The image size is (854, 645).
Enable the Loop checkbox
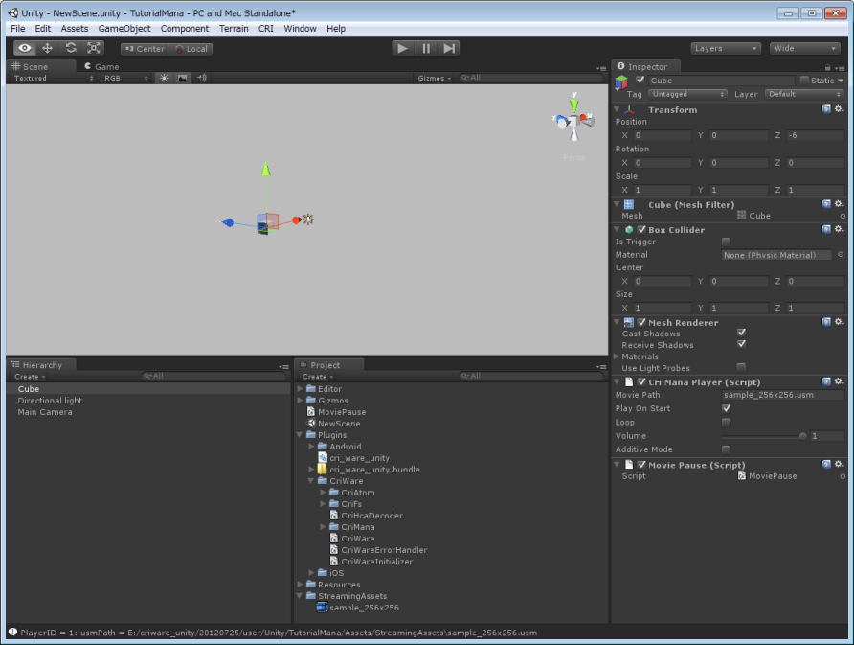[x=726, y=423]
